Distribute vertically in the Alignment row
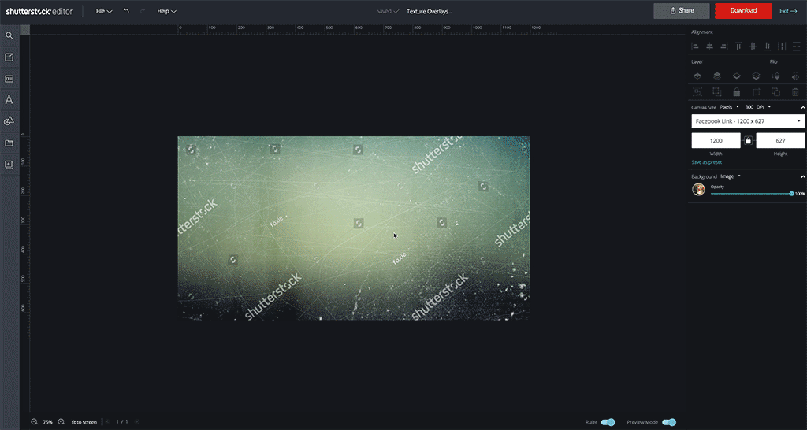 (x=797, y=46)
